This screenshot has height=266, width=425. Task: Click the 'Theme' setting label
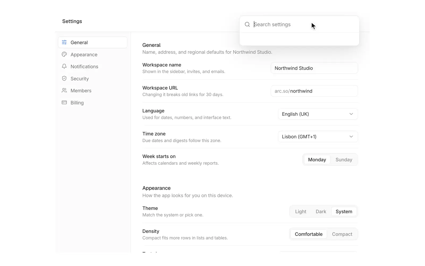(x=150, y=208)
